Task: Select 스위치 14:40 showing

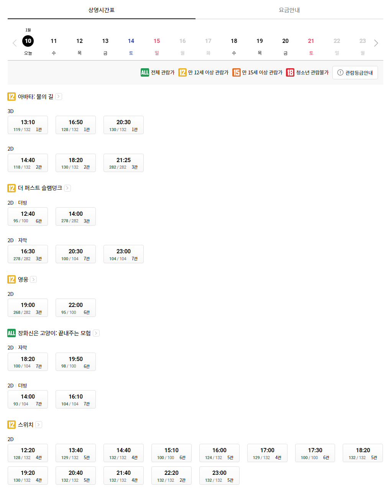Action: pos(123,453)
